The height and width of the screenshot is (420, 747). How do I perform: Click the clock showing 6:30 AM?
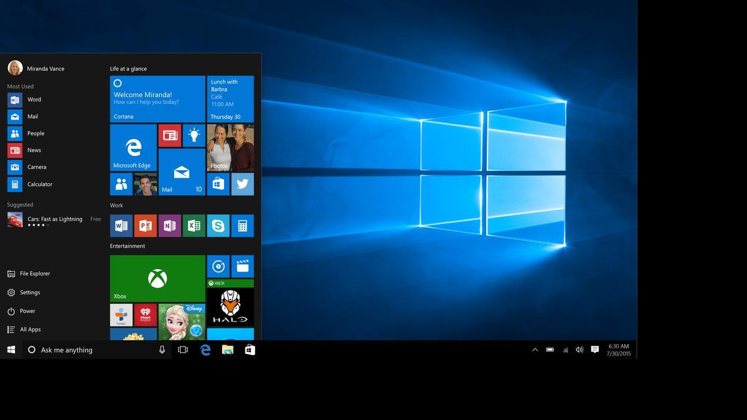[x=619, y=350]
